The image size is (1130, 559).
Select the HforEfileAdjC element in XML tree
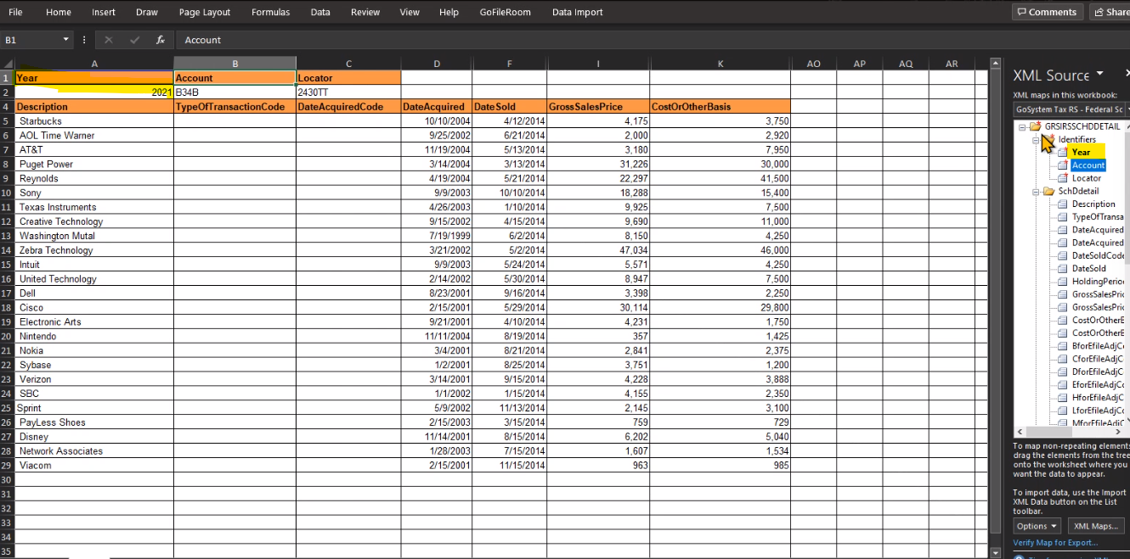click(1098, 397)
